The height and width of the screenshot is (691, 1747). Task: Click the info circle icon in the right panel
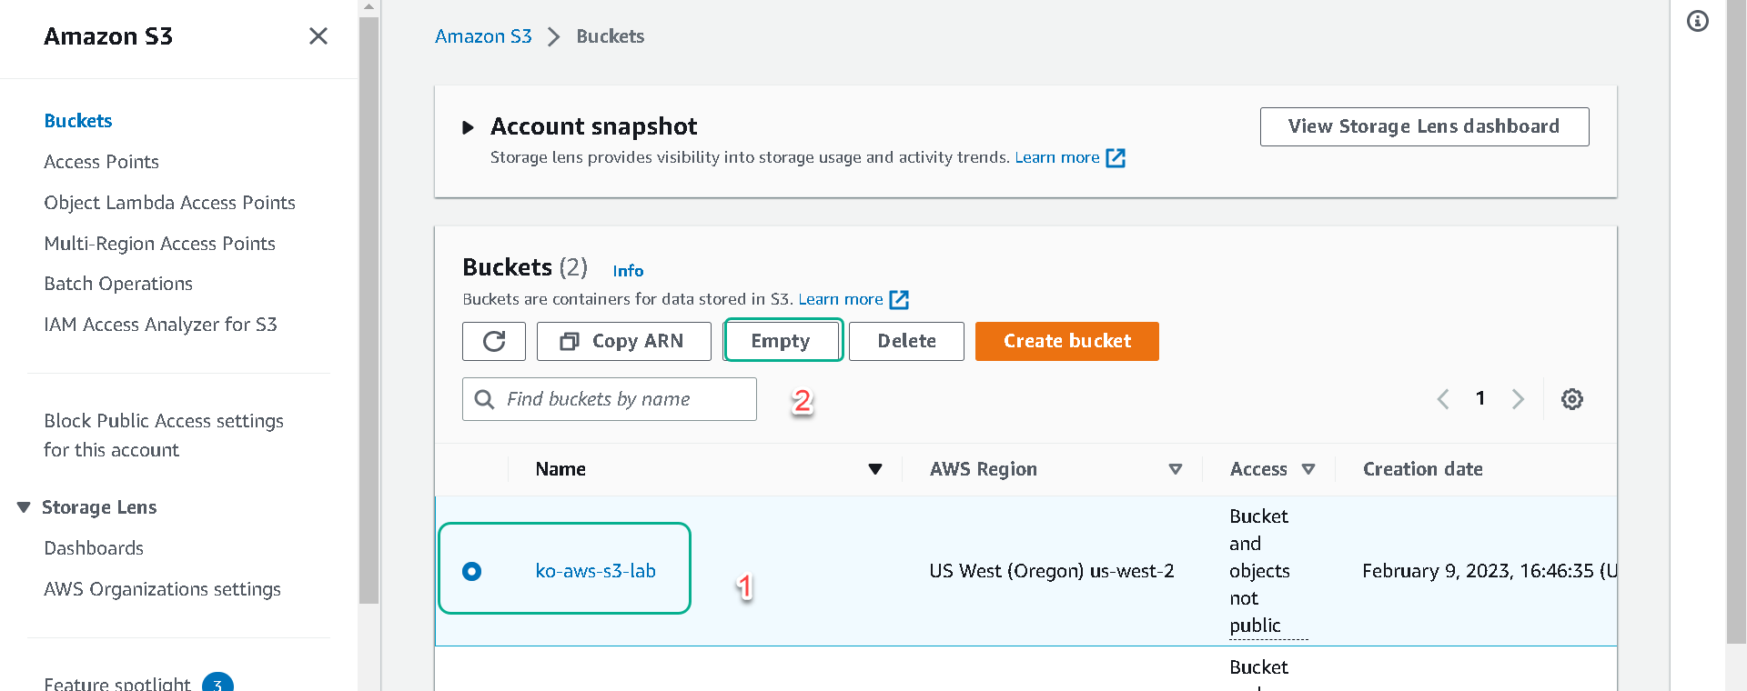tap(1698, 21)
